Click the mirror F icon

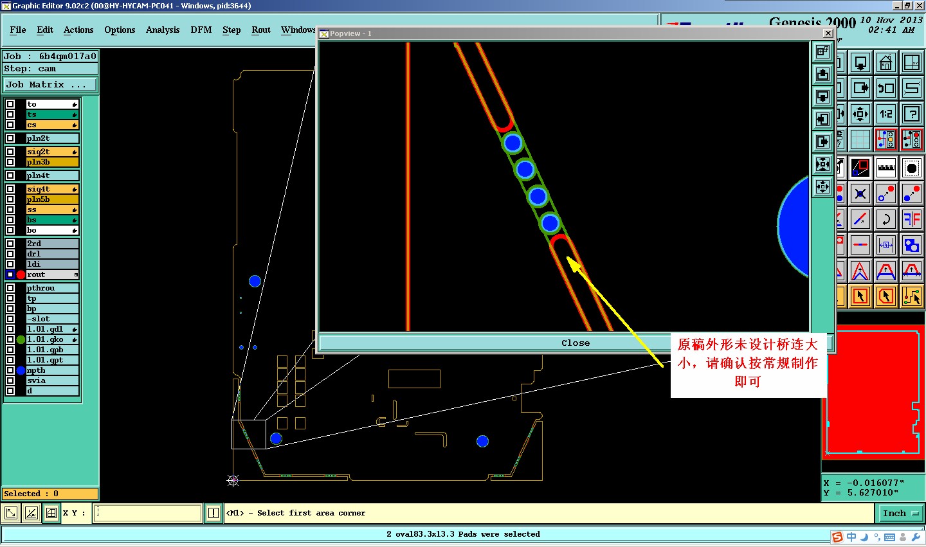911,219
